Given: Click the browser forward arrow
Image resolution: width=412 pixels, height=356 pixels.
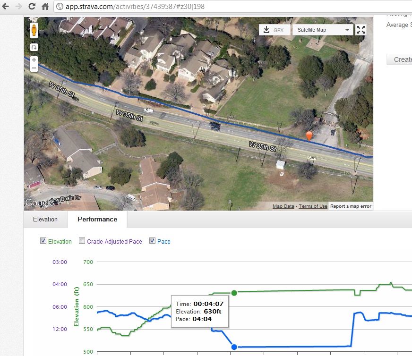Looking at the screenshot, I should tap(18, 6).
